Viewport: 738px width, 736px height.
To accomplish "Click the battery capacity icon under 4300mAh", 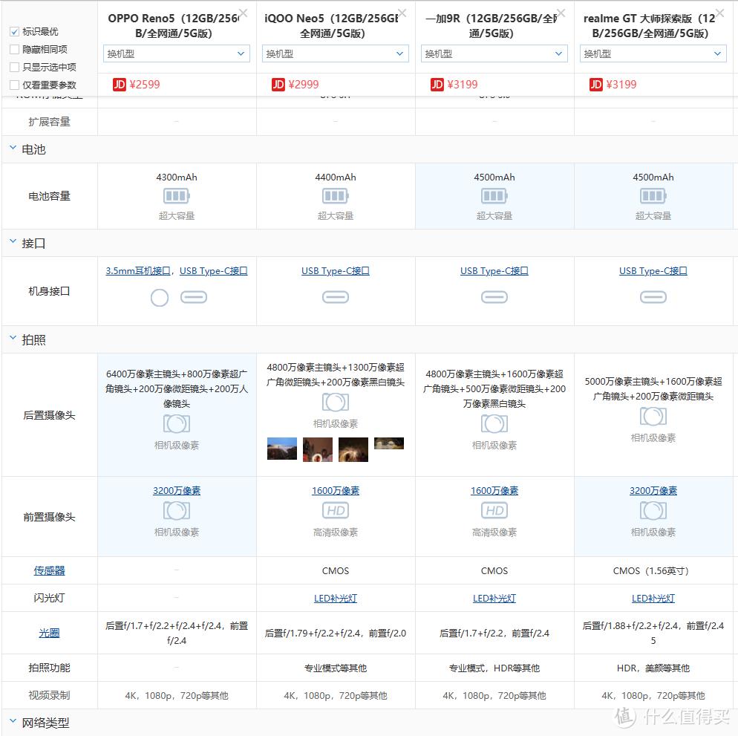I will click(x=176, y=195).
